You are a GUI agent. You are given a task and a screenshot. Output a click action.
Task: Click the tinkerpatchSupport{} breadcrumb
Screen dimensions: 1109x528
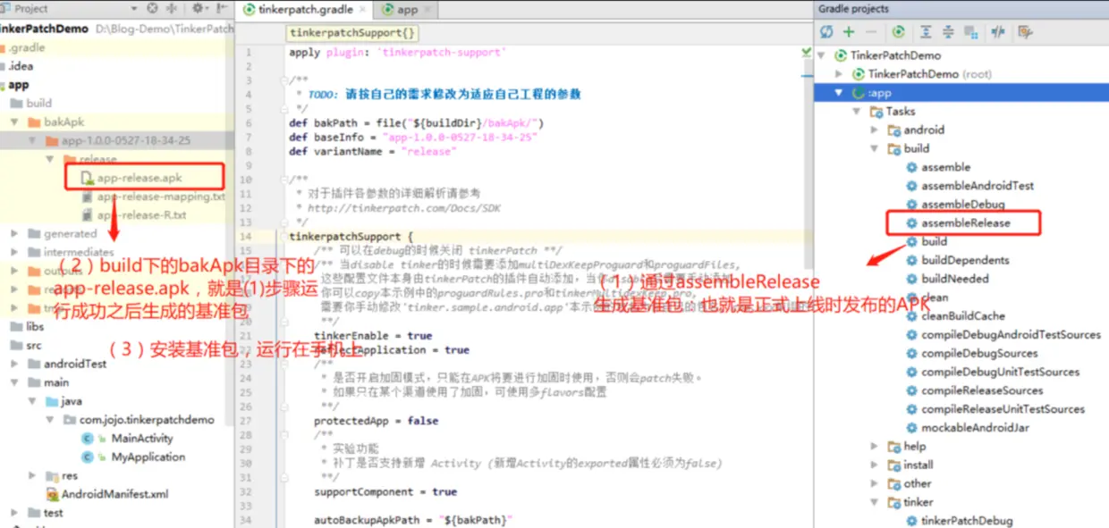tap(352, 33)
